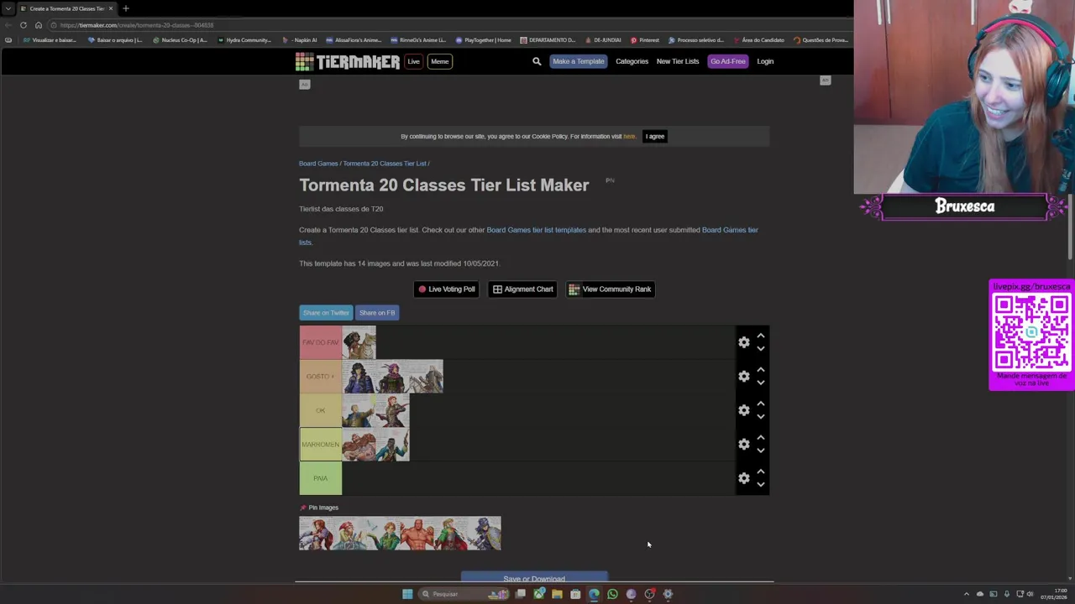The width and height of the screenshot is (1075, 604).
Task: Pick the muscular barbarian unranked image
Action: click(x=417, y=534)
